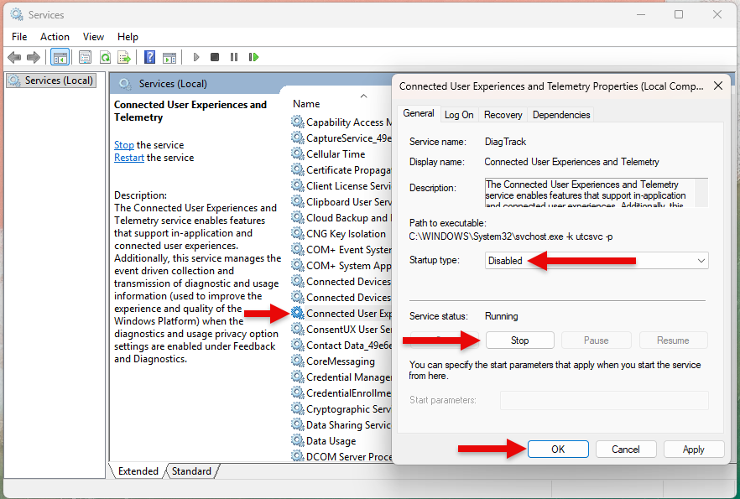Viewport: 740px width, 499px height.
Task: Click the Stop button in Service status
Action: pos(519,340)
